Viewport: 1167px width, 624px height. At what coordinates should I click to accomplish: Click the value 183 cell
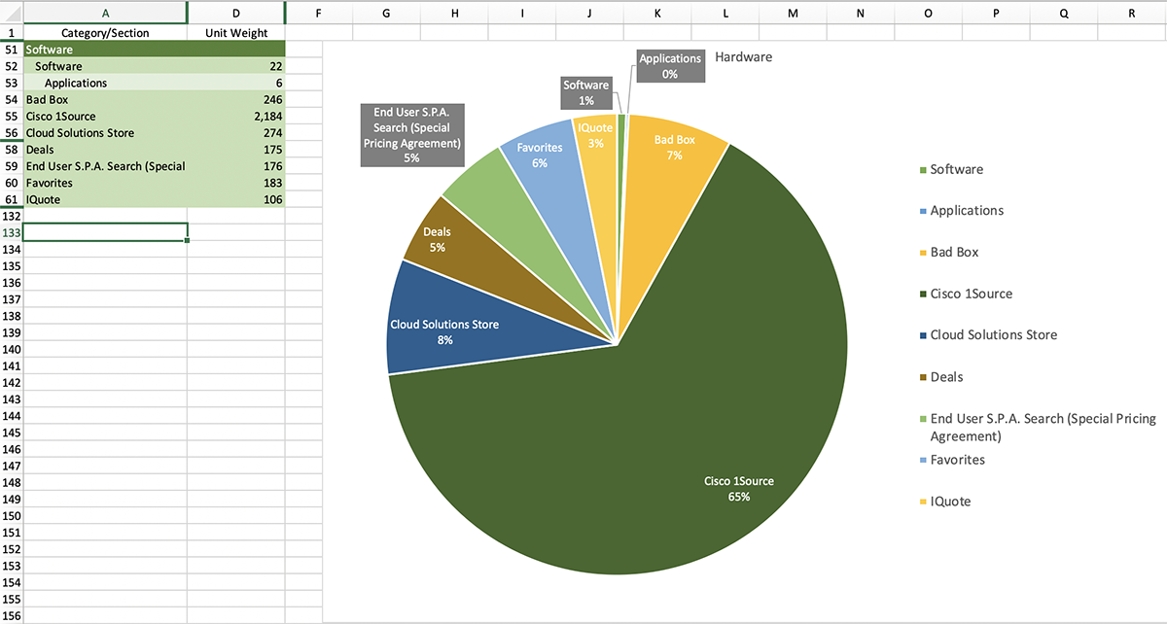click(236, 183)
